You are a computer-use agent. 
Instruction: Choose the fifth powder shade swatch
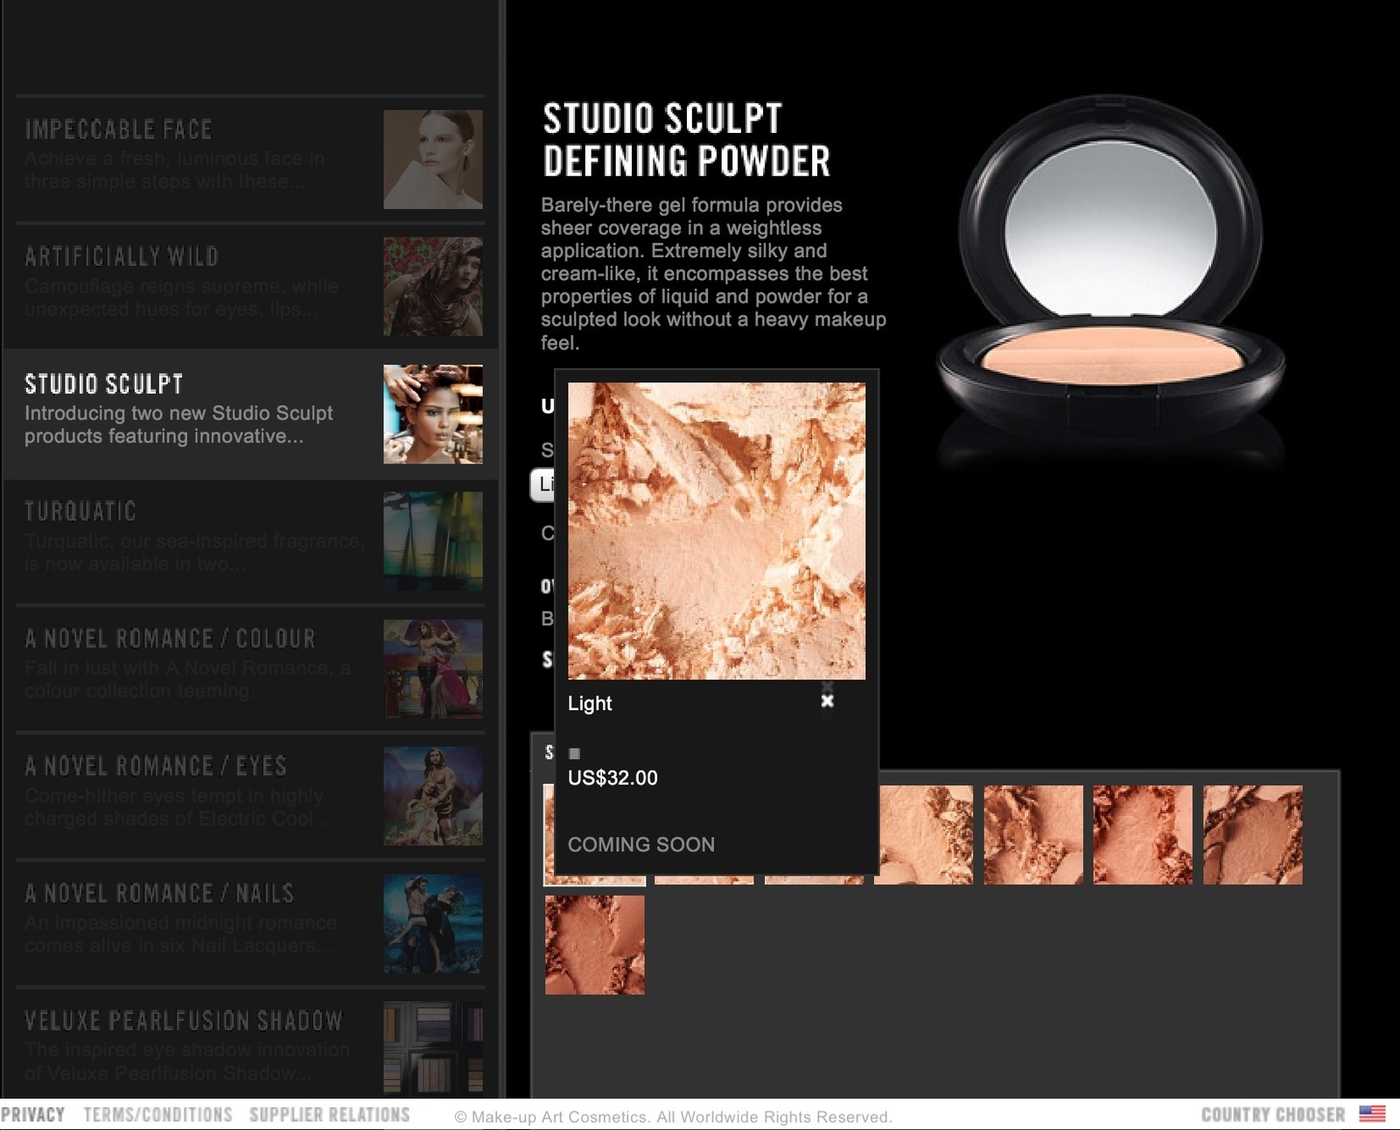pos(1033,834)
